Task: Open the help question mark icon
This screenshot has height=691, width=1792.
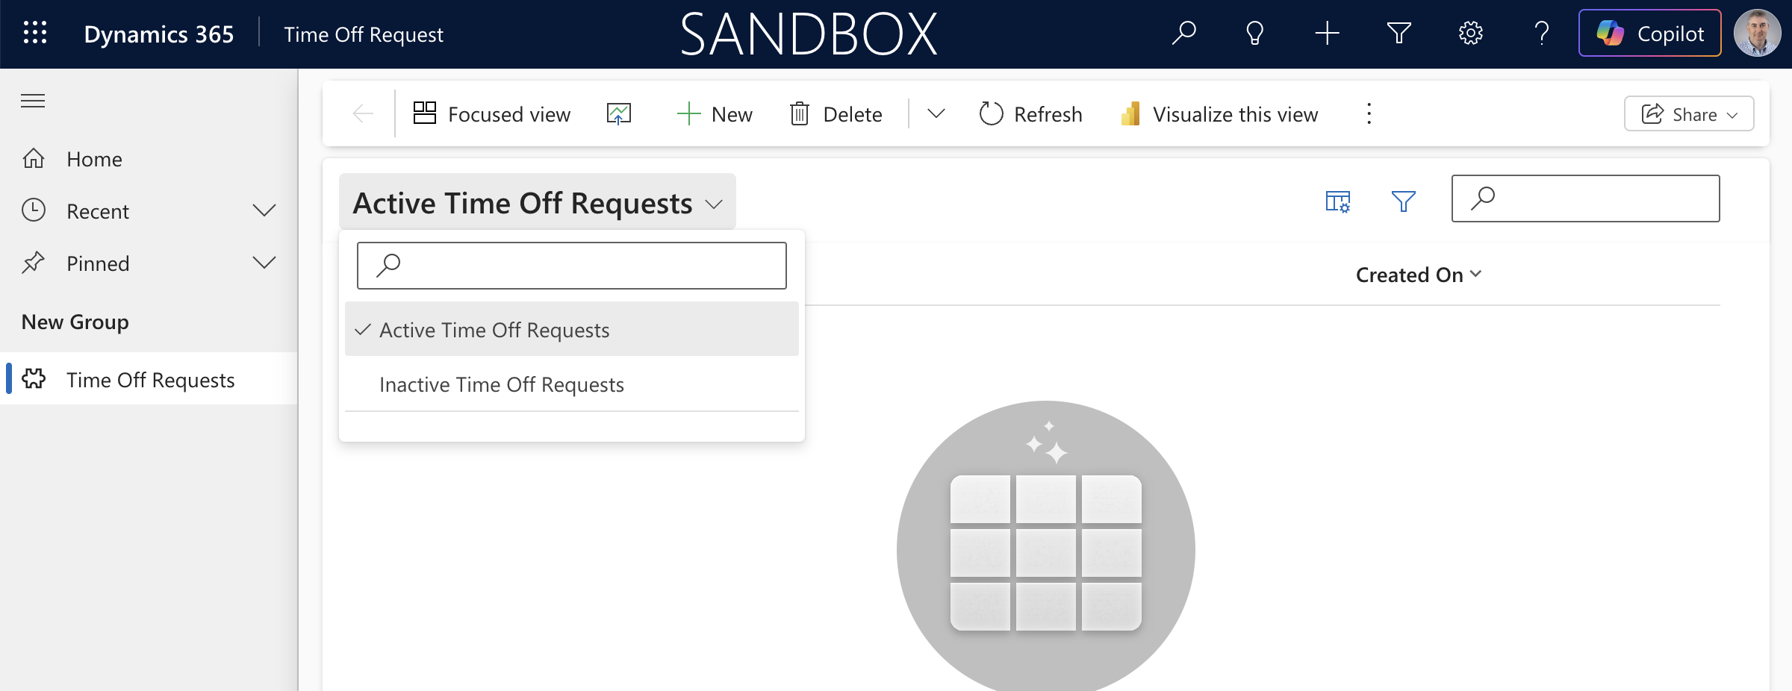Action: [x=1542, y=34]
